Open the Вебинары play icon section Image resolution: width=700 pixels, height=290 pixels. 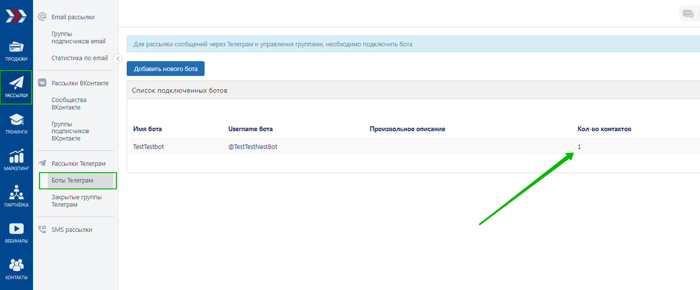[x=16, y=233]
